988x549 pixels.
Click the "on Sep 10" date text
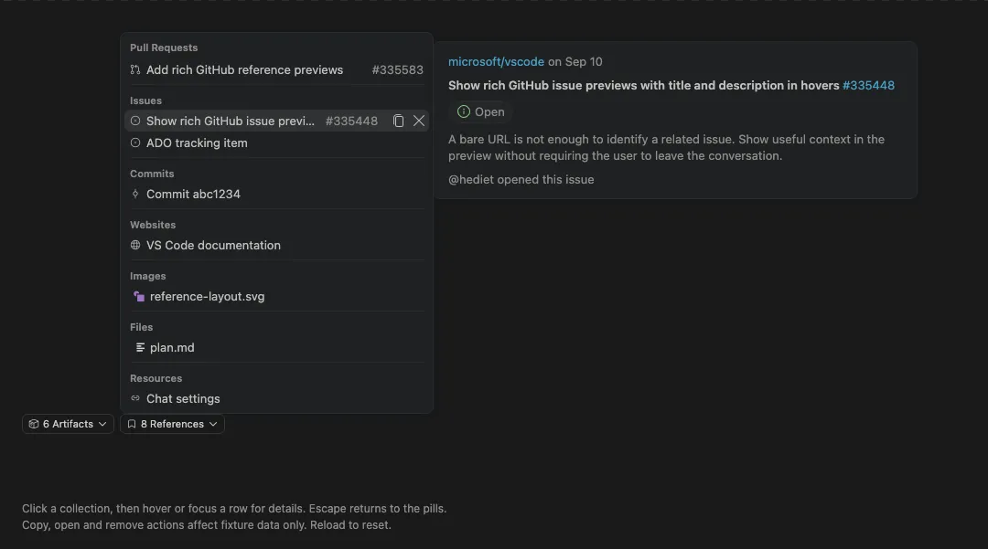coord(575,61)
